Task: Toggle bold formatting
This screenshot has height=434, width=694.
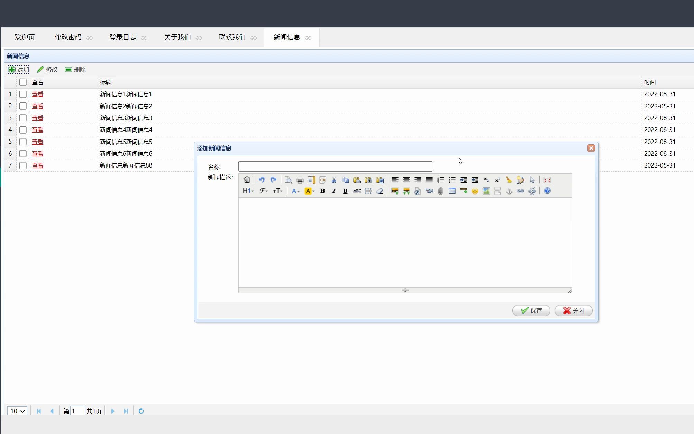Action: tap(322, 191)
